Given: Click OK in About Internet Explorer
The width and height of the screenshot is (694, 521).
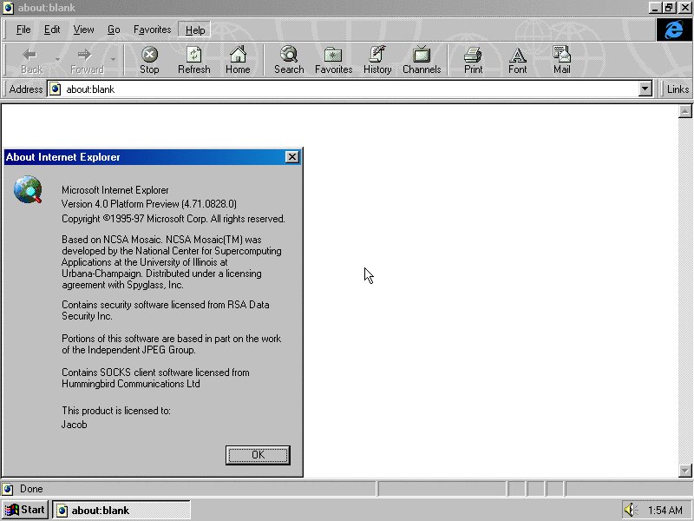Looking at the screenshot, I should pos(258,455).
